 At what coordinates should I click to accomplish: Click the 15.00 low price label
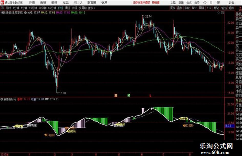pyautogui.click(x=62, y=93)
